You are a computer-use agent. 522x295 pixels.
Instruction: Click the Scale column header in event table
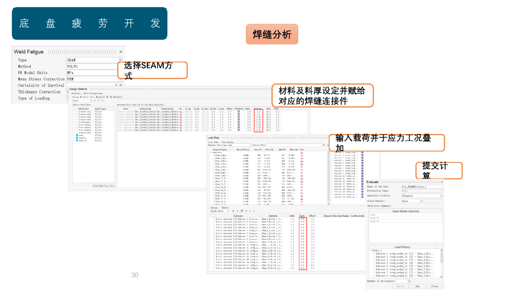[x=302, y=216]
